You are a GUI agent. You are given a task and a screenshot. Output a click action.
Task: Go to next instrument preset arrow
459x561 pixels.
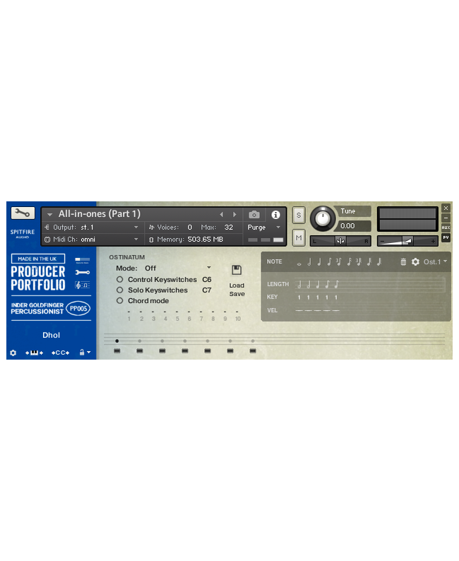234,214
